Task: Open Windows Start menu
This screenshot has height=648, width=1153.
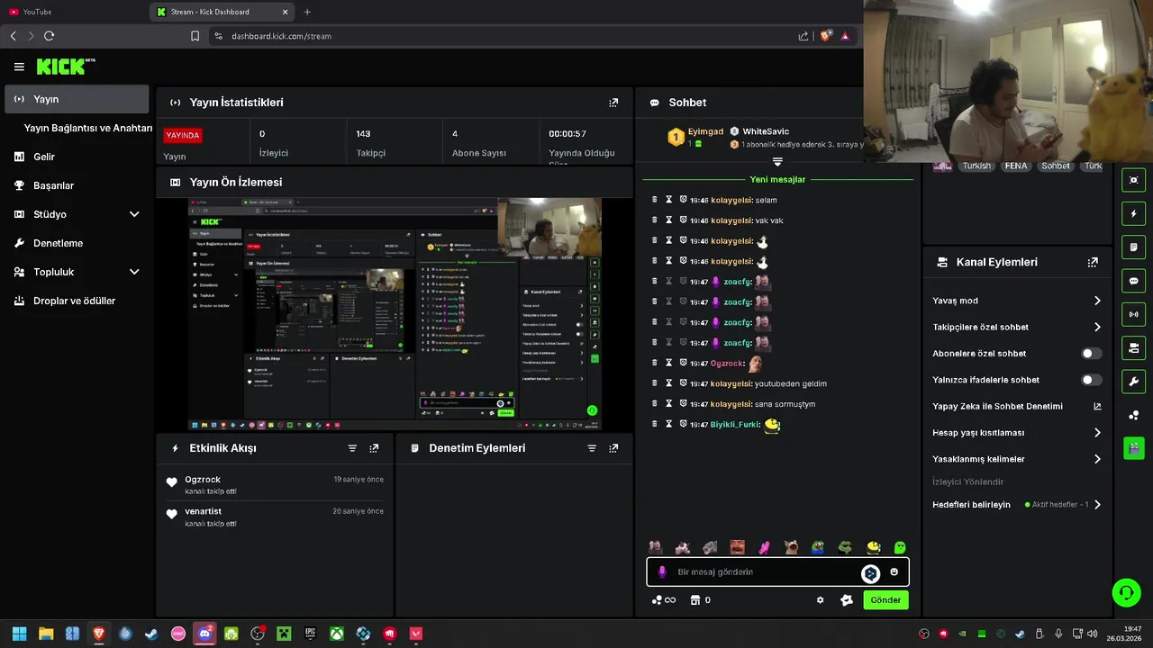Action: tap(19, 634)
